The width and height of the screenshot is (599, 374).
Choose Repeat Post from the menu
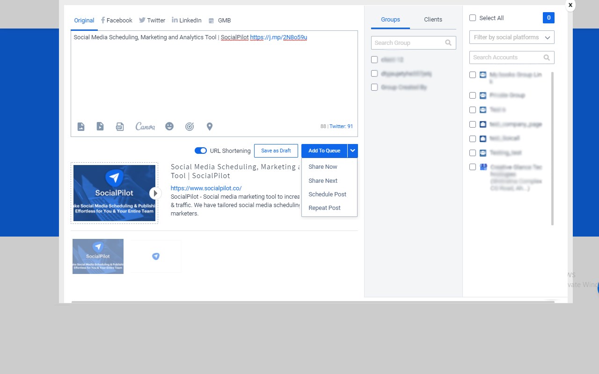pyautogui.click(x=325, y=208)
